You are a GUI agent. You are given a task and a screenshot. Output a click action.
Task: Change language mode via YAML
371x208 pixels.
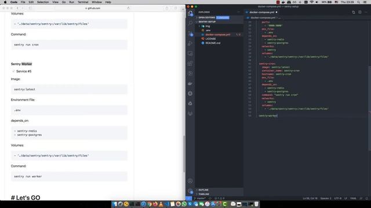tap(353, 198)
